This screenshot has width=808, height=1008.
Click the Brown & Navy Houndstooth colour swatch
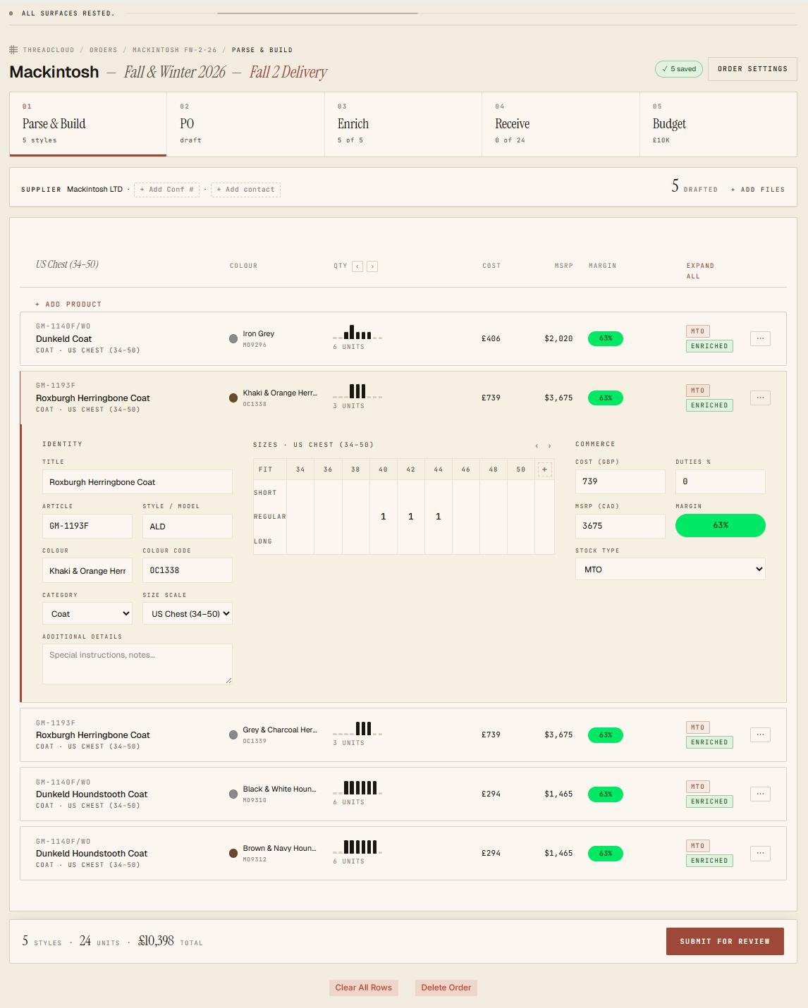pos(233,853)
